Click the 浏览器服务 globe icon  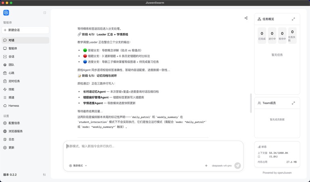[x=5, y=131]
